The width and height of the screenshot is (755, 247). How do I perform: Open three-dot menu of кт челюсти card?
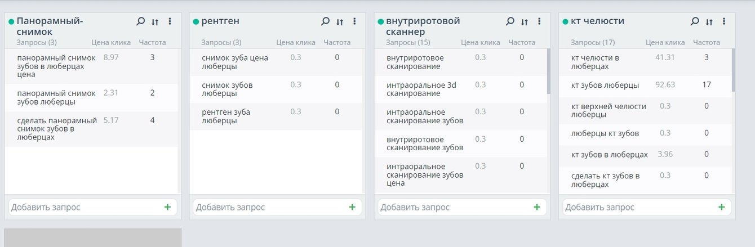click(x=724, y=21)
